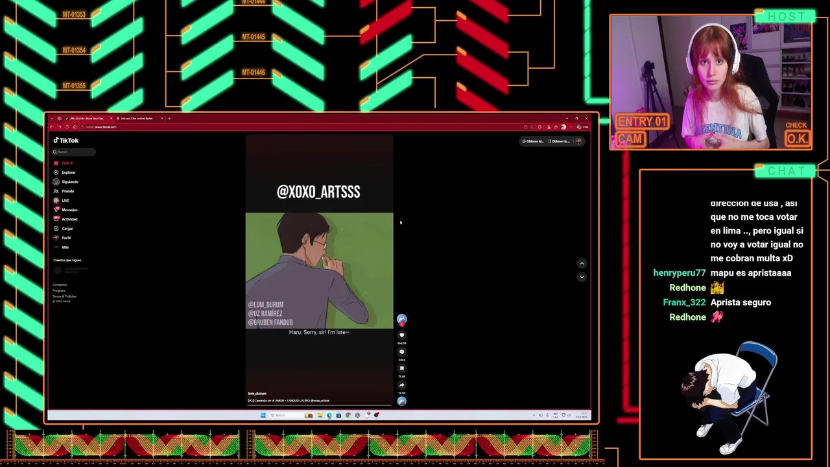
Task: Save video with the bookmark icon
Action: pos(401,368)
